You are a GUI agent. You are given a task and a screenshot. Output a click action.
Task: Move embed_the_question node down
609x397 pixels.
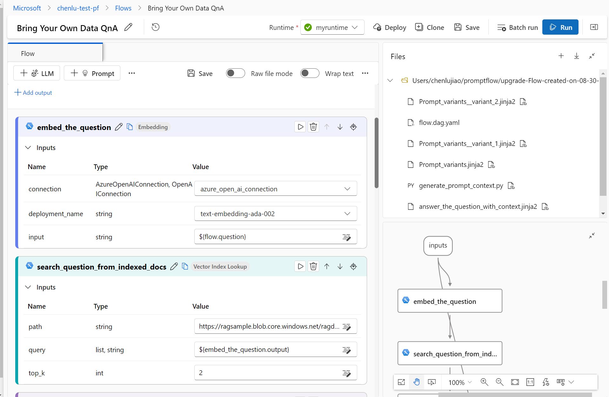click(x=340, y=127)
